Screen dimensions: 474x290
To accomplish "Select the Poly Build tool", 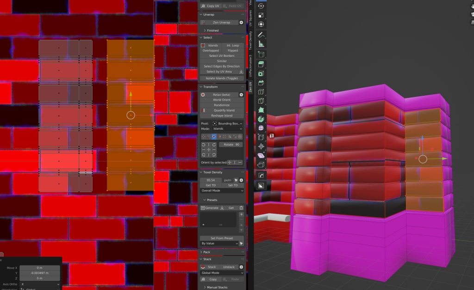I will coord(261,110).
